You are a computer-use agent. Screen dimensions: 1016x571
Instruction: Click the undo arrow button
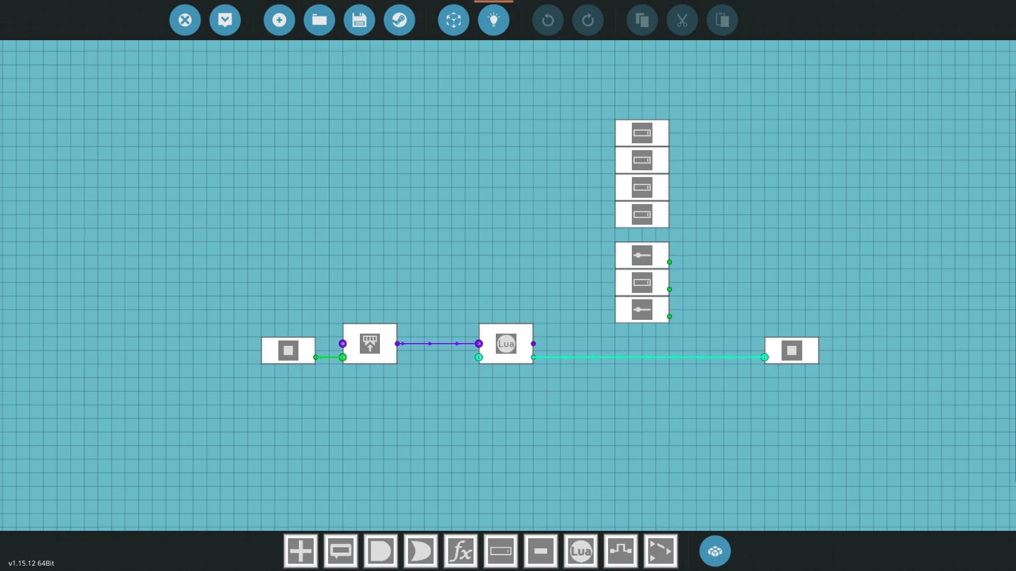pos(548,20)
